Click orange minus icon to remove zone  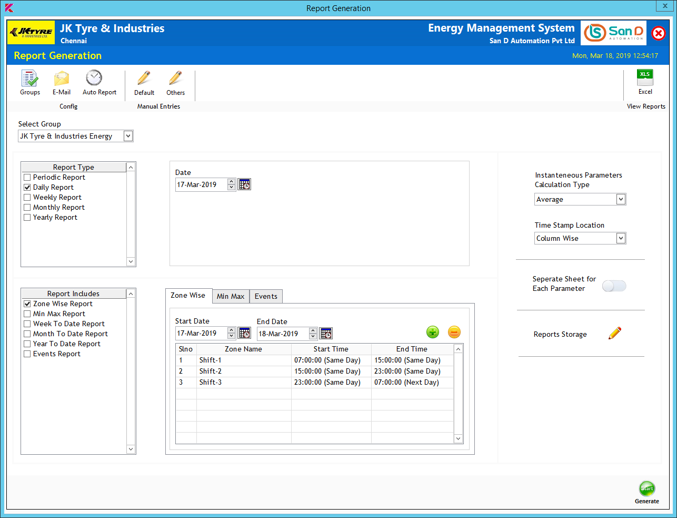[454, 332]
